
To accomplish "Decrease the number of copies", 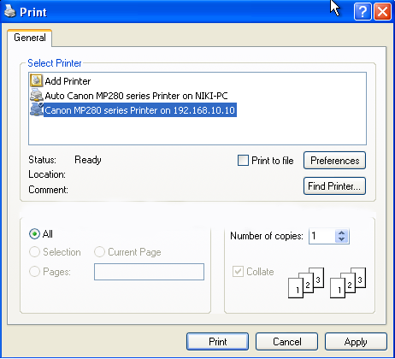I will pos(342,239).
